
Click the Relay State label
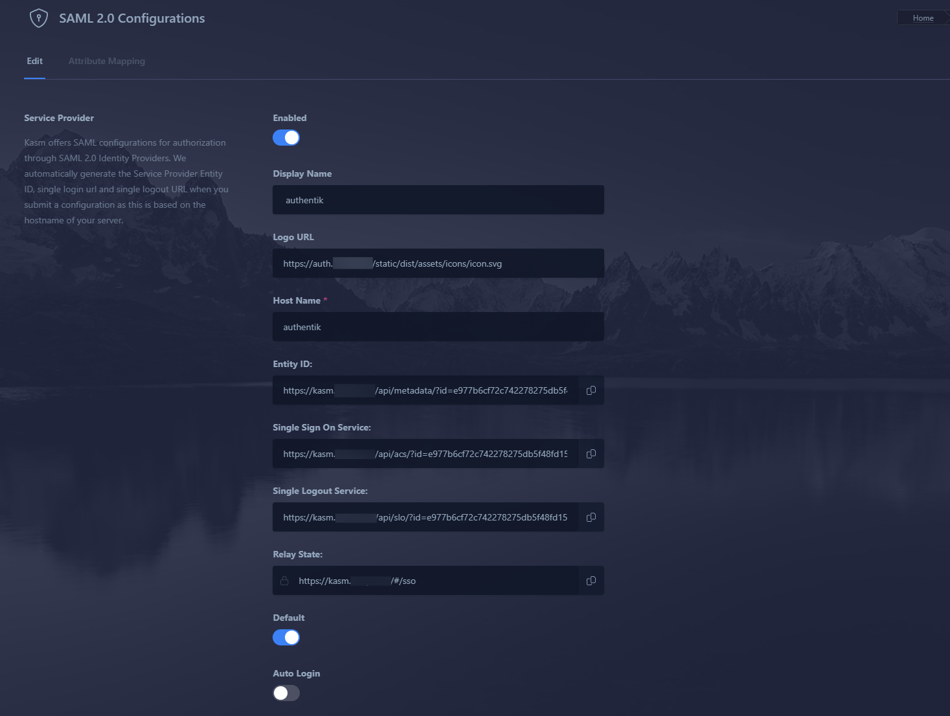[298, 554]
